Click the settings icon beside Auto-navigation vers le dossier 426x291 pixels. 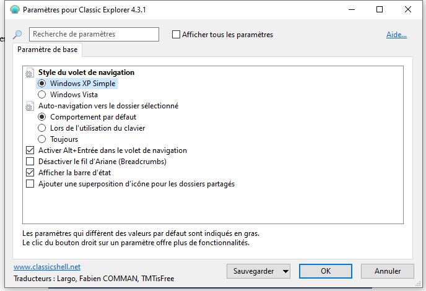(x=30, y=106)
